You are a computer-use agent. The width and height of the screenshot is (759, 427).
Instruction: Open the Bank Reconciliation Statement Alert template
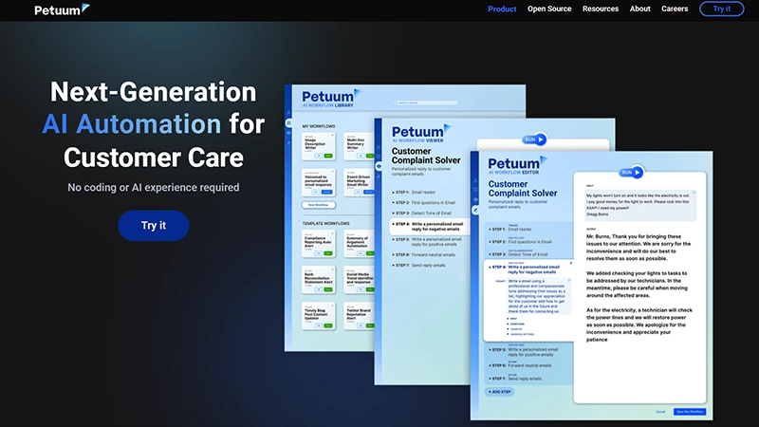click(x=318, y=279)
